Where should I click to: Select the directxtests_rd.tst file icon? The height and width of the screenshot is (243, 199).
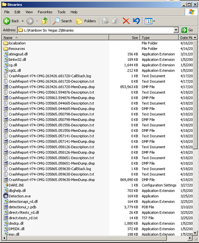[6, 218]
